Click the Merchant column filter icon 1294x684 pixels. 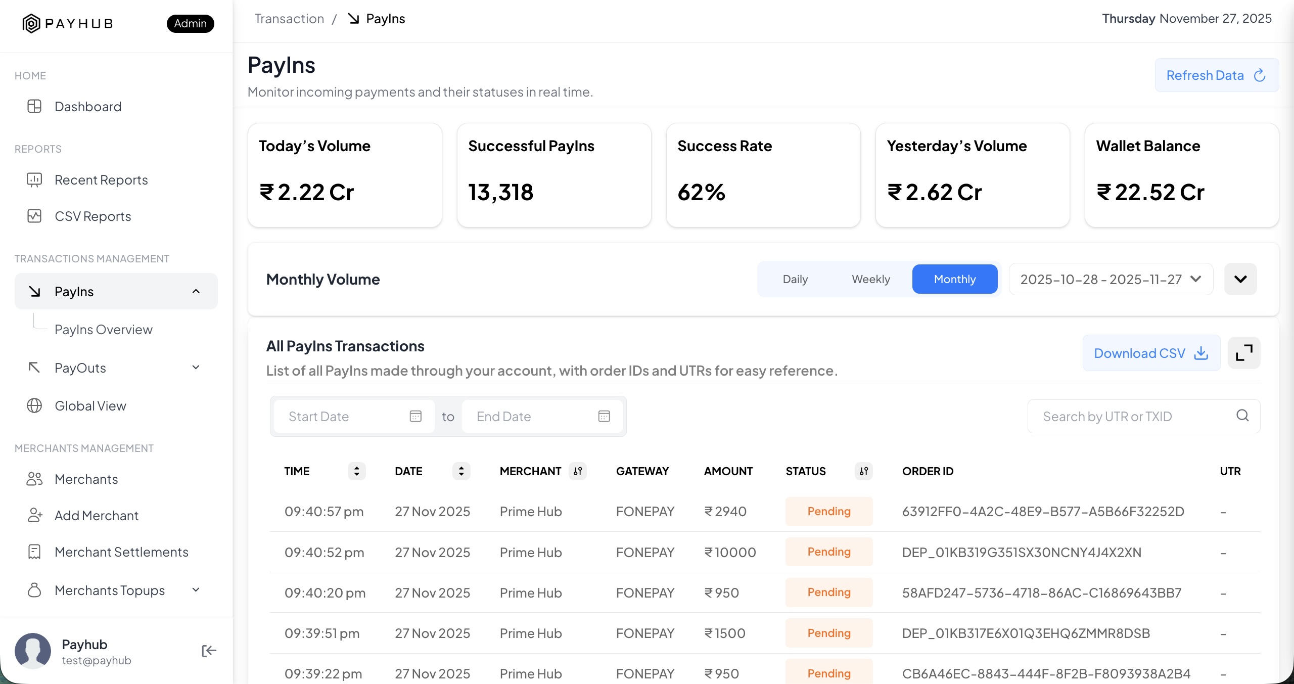pyautogui.click(x=578, y=471)
